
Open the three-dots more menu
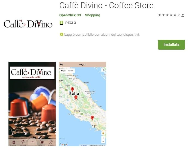pyautogui.click(x=32, y=142)
